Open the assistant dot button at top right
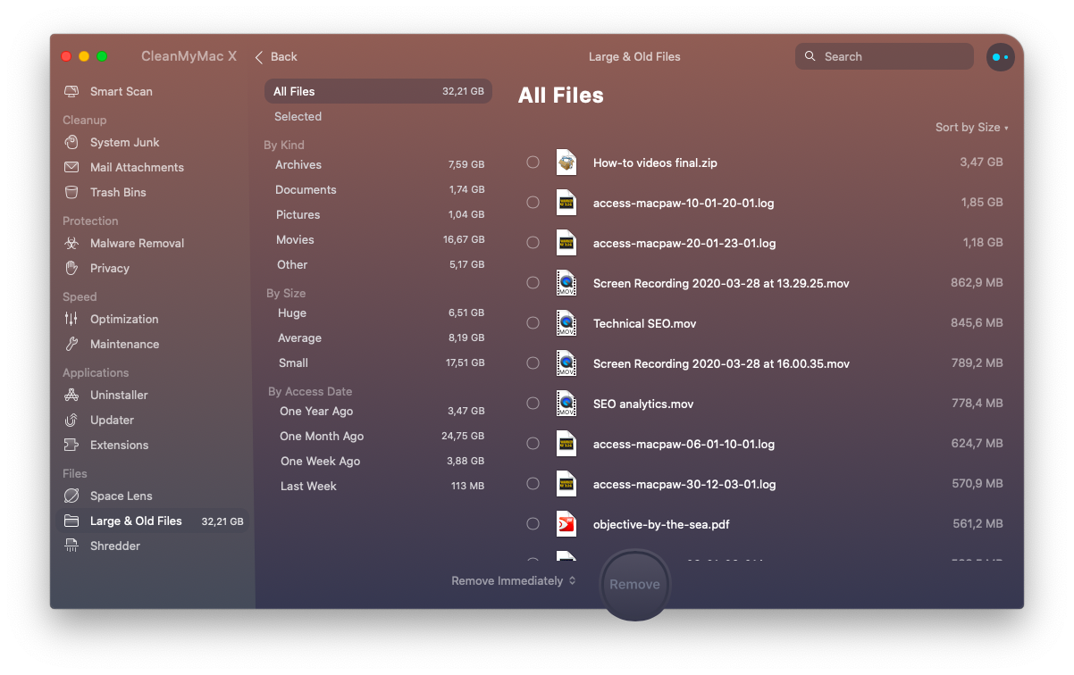The width and height of the screenshot is (1074, 675). (1000, 57)
